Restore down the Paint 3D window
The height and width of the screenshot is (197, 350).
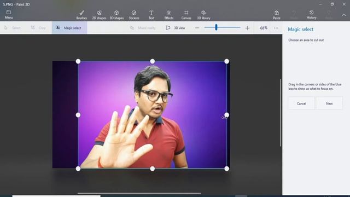click(x=332, y=4)
